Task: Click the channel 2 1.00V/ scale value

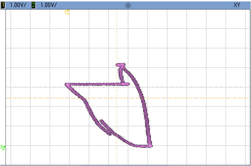Action: [x=49, y=5]
